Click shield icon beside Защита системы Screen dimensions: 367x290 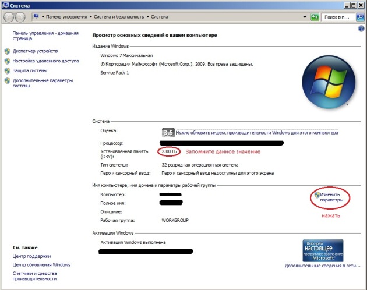point(8,70)
